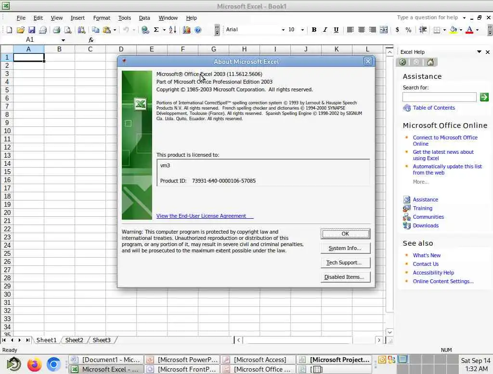Click the Decrease Indent icon
Screen dimensions: 493x374
[423, 30]
